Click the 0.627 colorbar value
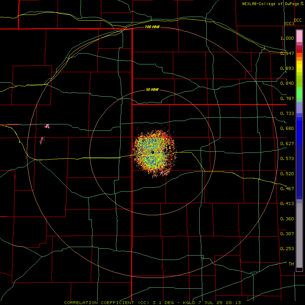 click(287, 144)
